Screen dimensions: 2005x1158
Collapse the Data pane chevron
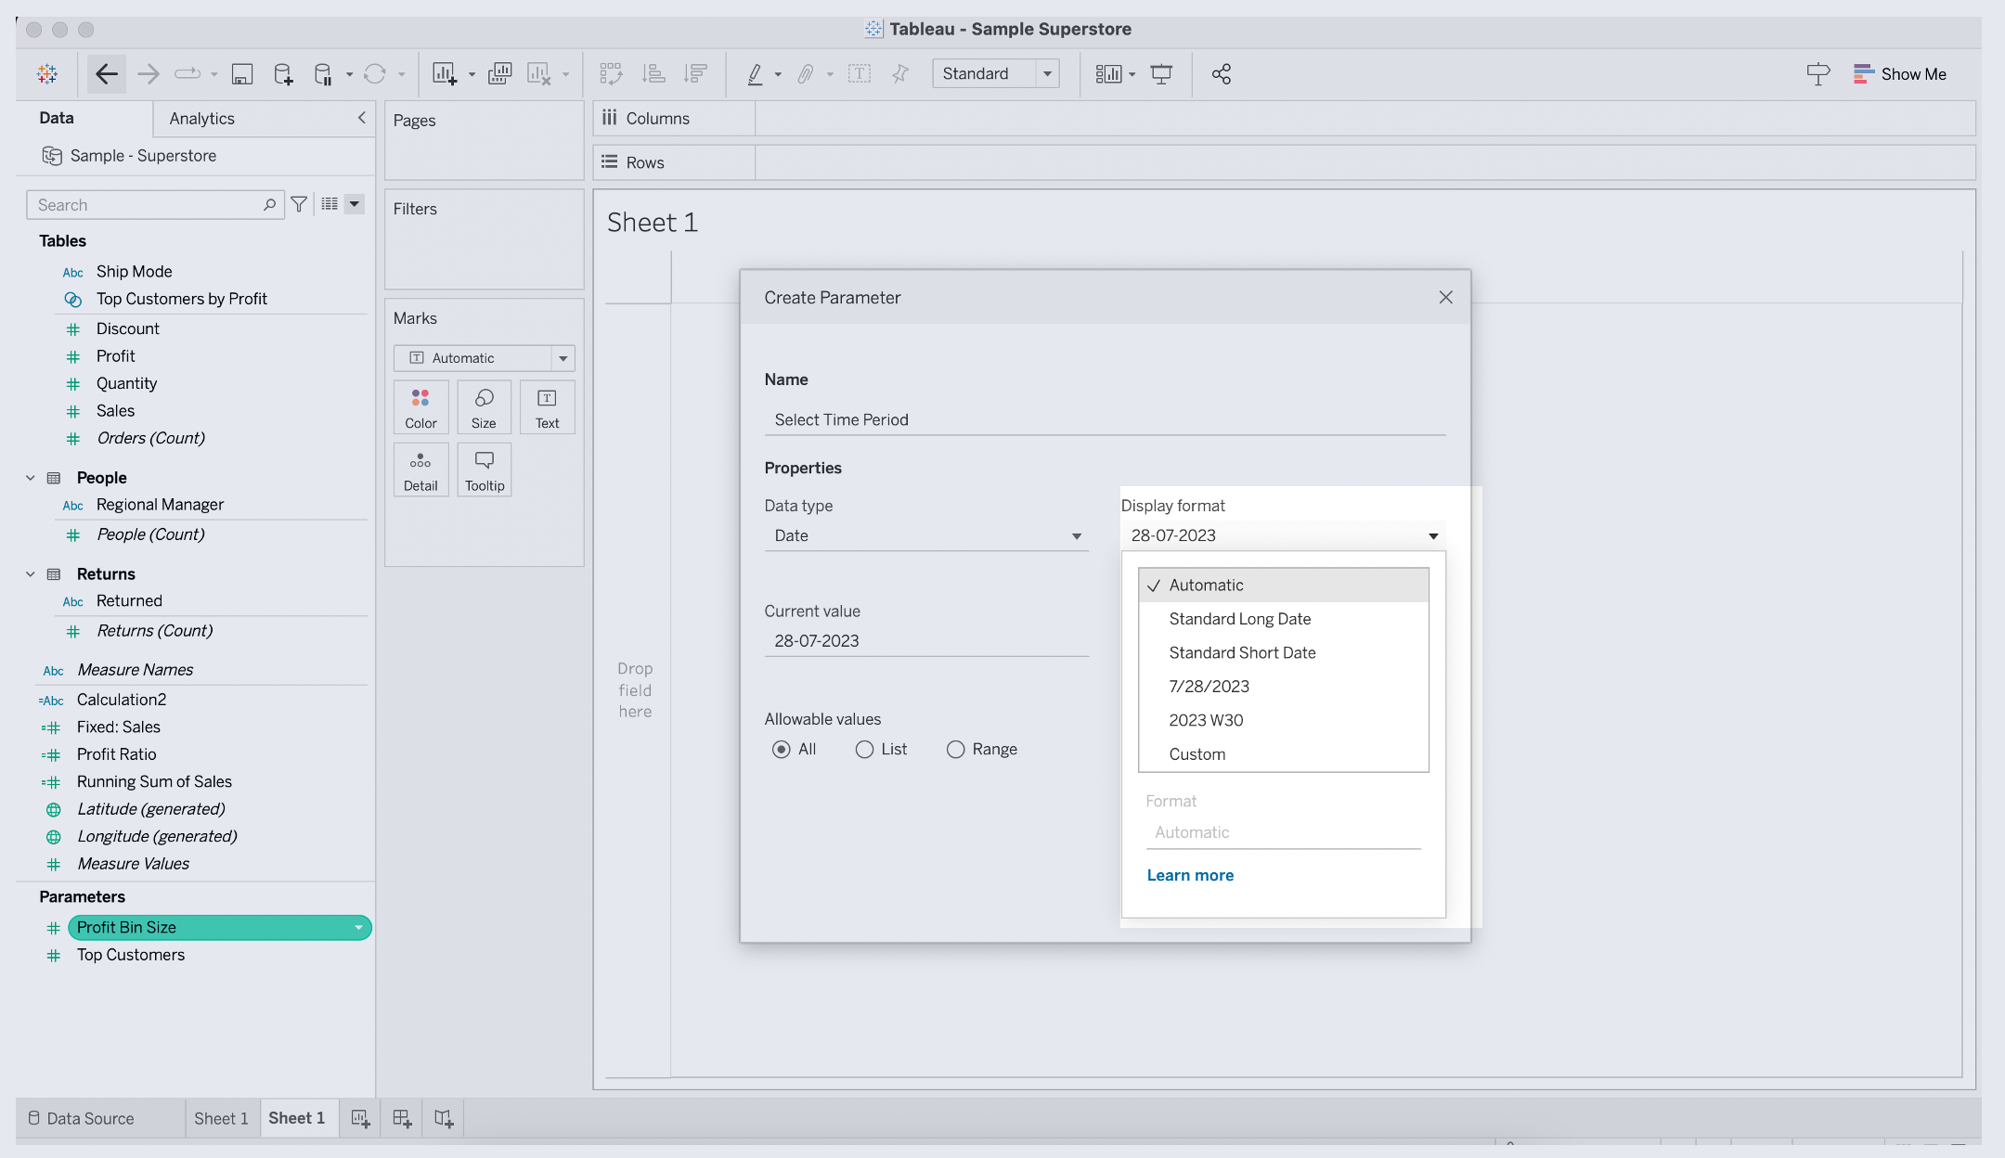pos(362,118)
